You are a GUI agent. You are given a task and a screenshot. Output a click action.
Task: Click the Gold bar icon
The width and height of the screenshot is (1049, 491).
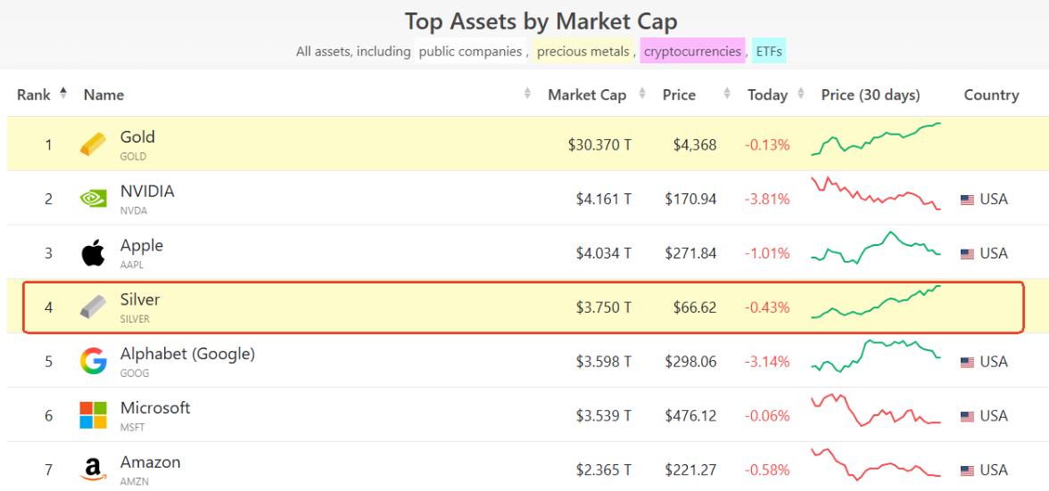93,144
